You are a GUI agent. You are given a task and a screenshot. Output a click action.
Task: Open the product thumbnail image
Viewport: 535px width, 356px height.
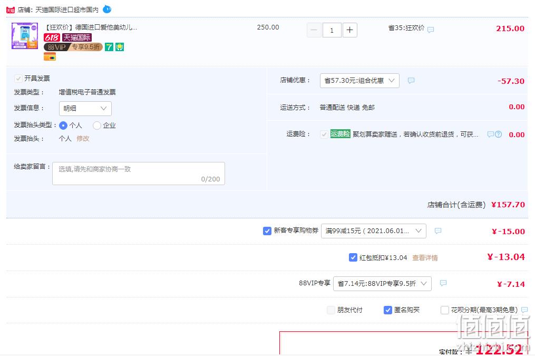coord(25,36)
